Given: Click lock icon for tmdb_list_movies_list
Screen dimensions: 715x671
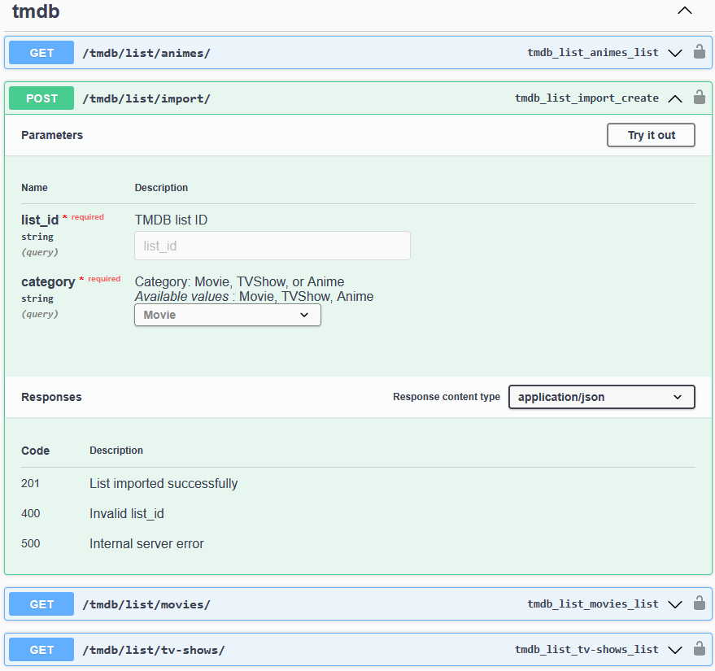Looking at the screenshot, I should coord(699,603).
